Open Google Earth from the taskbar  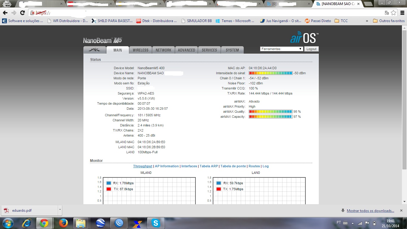(x=101, y=223)
